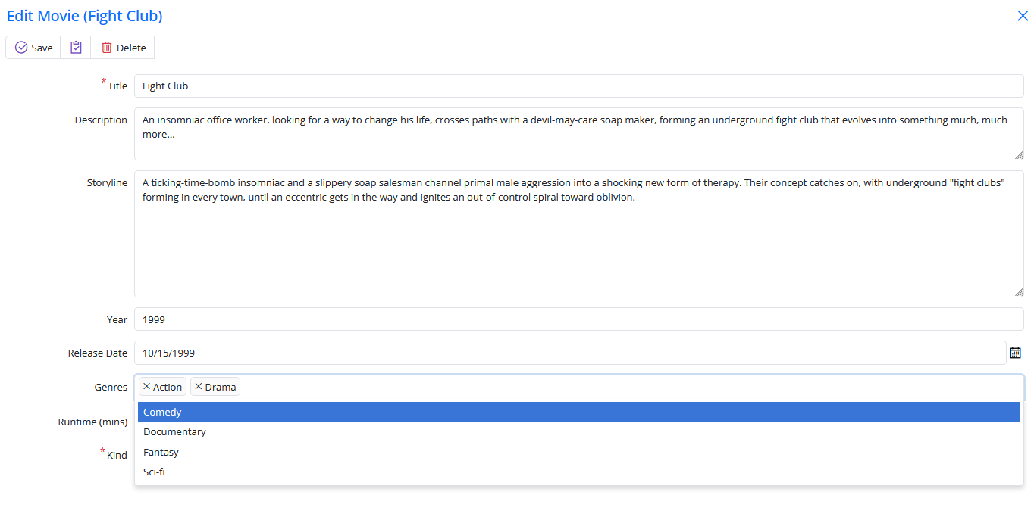Grab the Description resize handle corner
The image size is (1034, 520).
[x=1019, y=155]
